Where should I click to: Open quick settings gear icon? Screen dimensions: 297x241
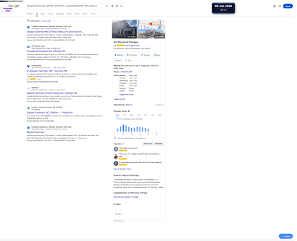[x=274, y=6]
